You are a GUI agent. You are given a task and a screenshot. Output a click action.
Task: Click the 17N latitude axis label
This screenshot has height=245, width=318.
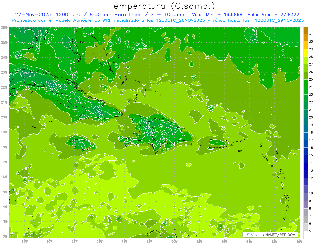(x=4, y=162)
